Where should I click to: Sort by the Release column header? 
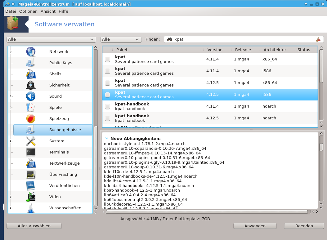[x=245, y=50]
